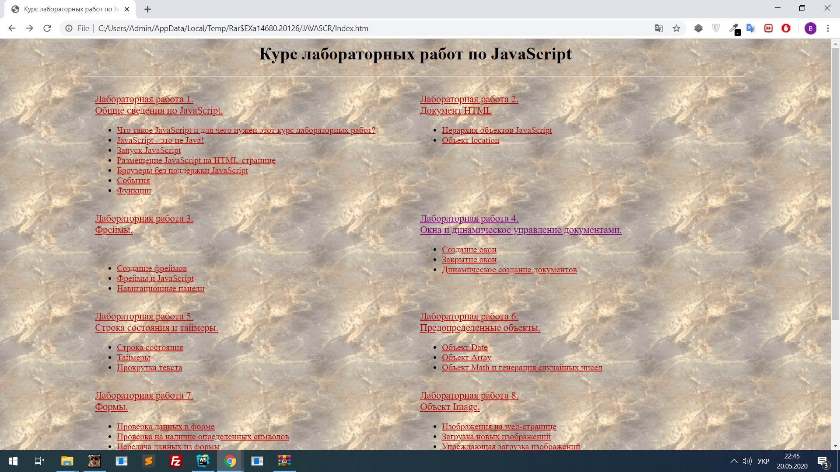Switch to Chrome in the taskbar
This screenshot has height=472, width=840.
click(x=230, y=461)
